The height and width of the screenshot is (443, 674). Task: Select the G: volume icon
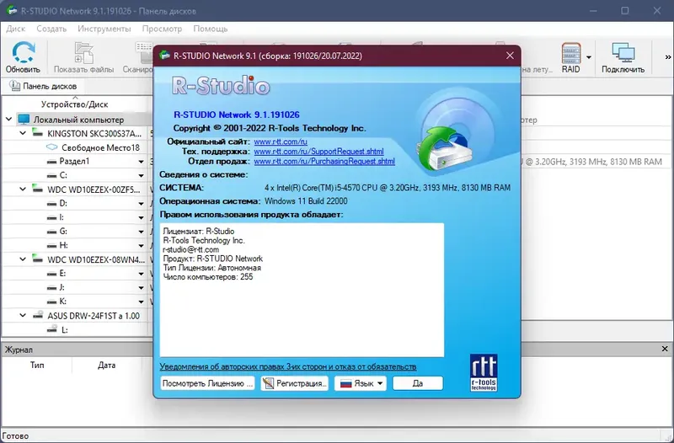(52, 232)
